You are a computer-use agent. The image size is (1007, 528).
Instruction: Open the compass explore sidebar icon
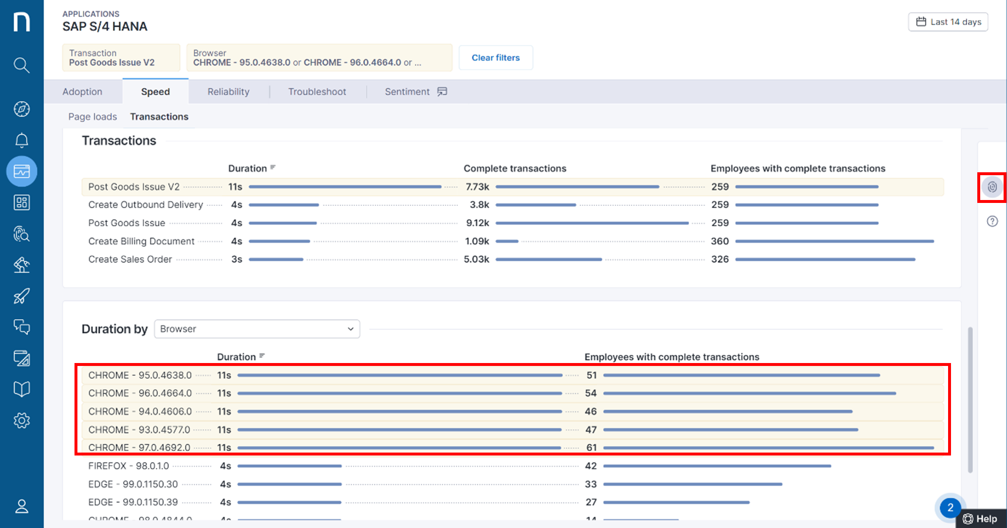(21, 109)
